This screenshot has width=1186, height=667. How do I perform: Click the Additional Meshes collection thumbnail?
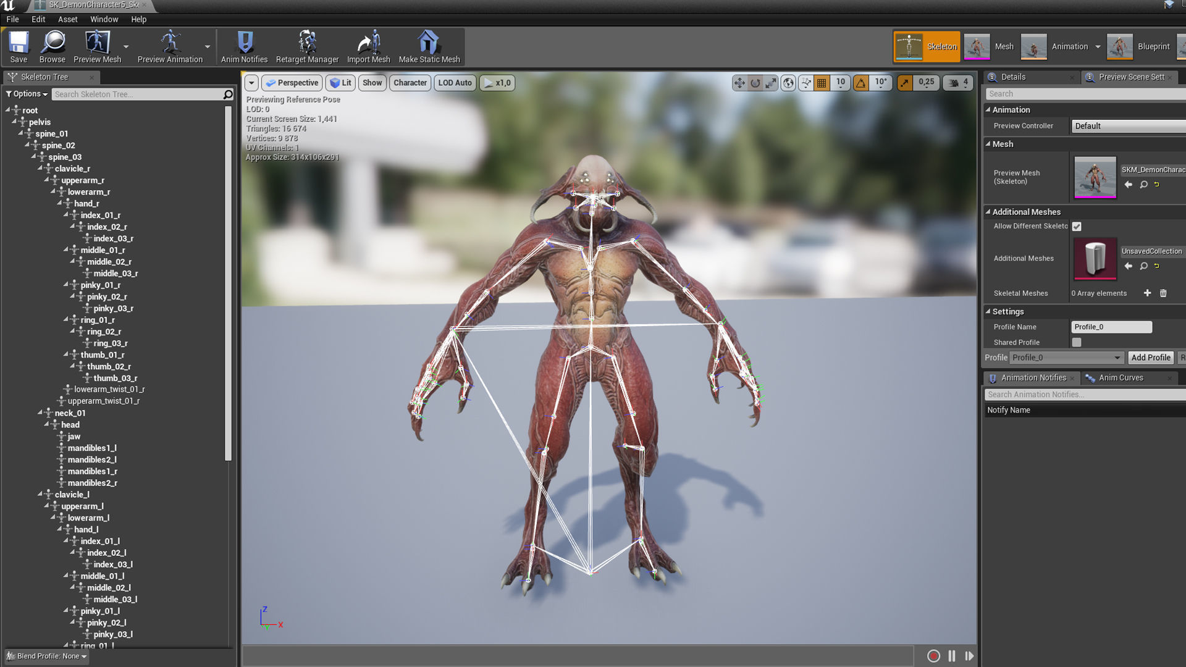click(x=1095, y=259)
